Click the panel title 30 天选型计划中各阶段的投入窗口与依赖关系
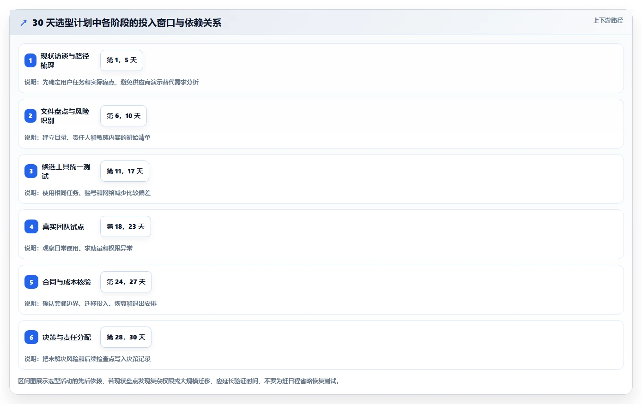Image resolution: width=642 pixels, height=404 pixels. pos(127,23)
